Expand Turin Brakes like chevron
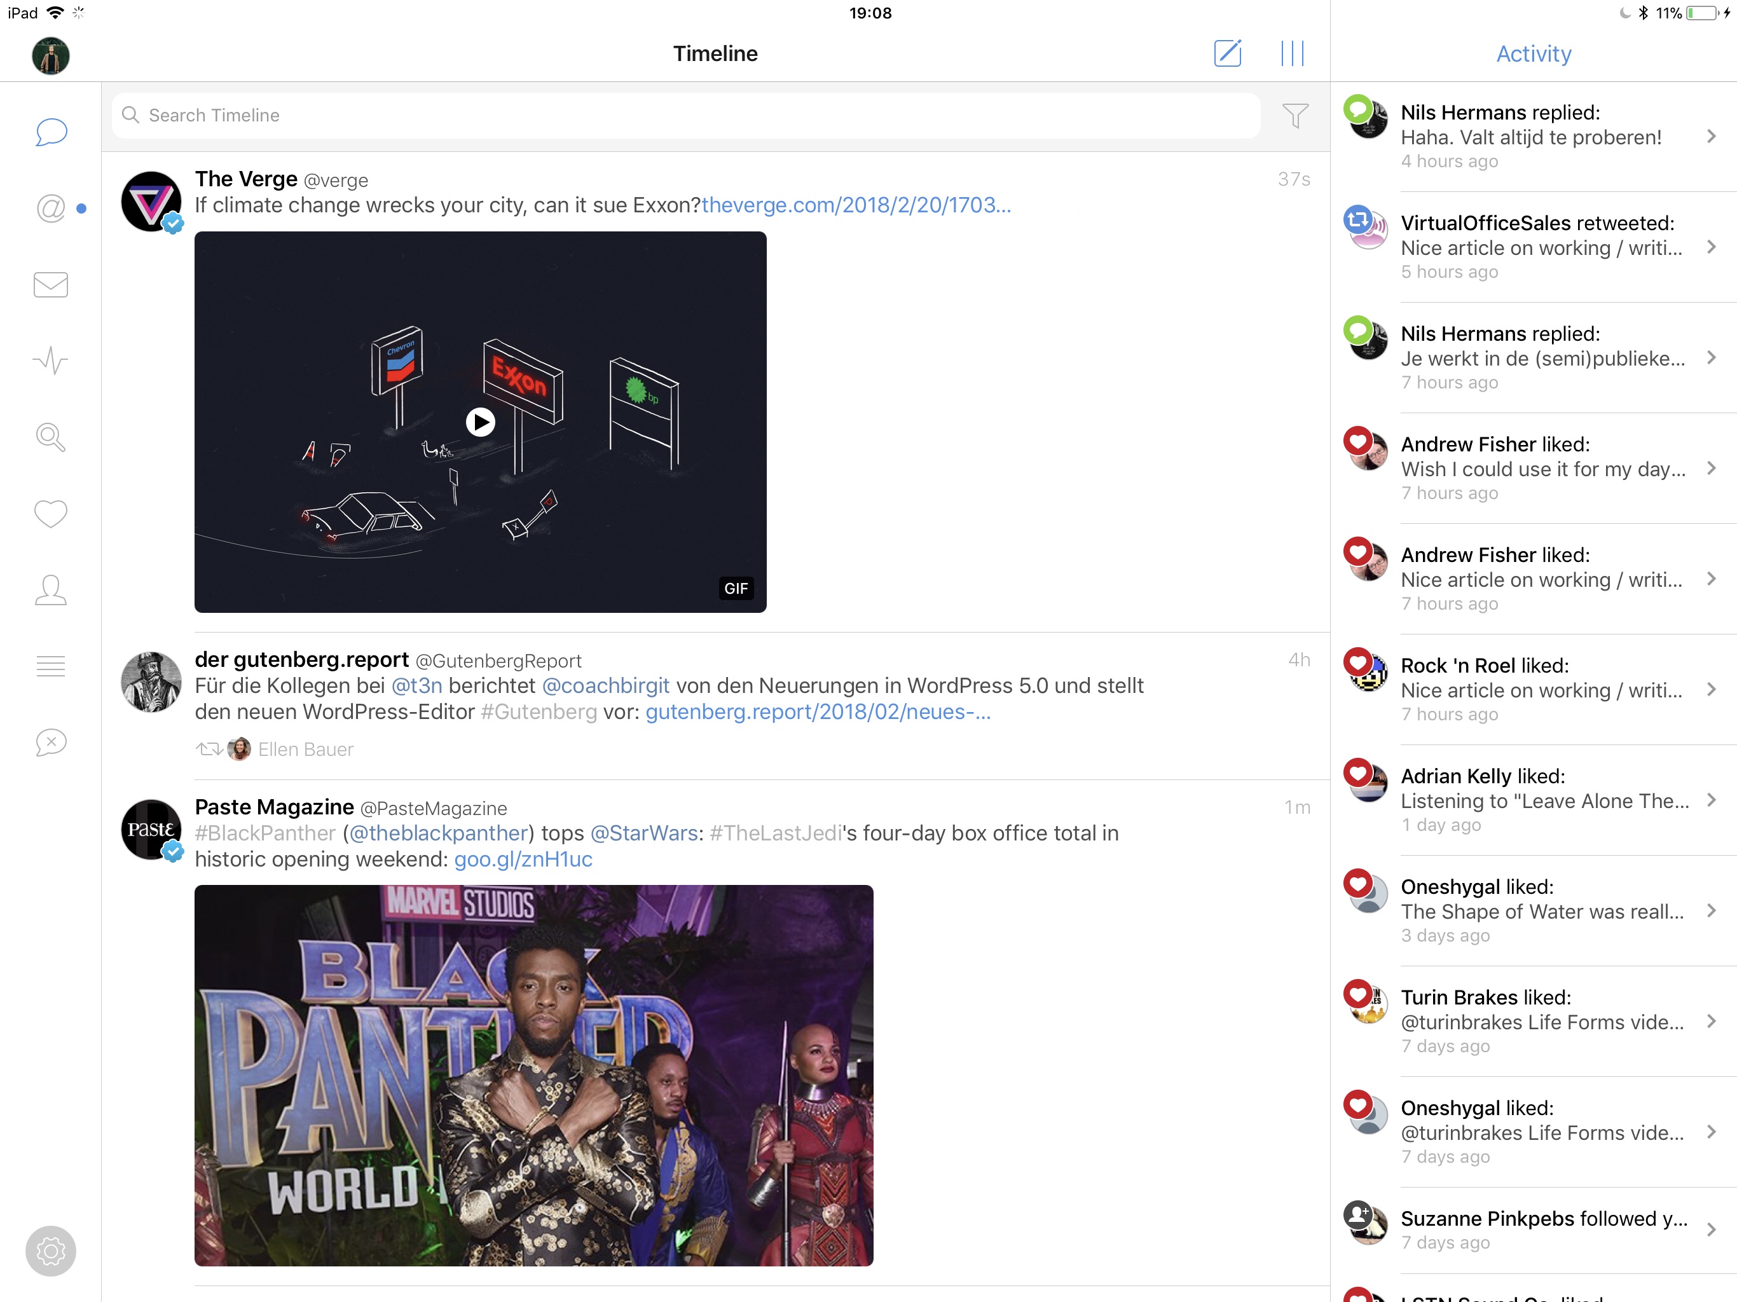1737x1302 pixels. [x=1711, y=1021]
